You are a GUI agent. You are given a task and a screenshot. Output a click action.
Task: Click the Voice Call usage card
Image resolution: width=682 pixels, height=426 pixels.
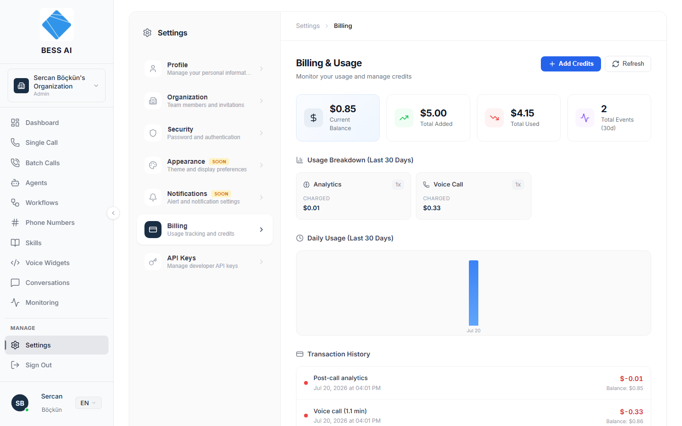point(473,196)
